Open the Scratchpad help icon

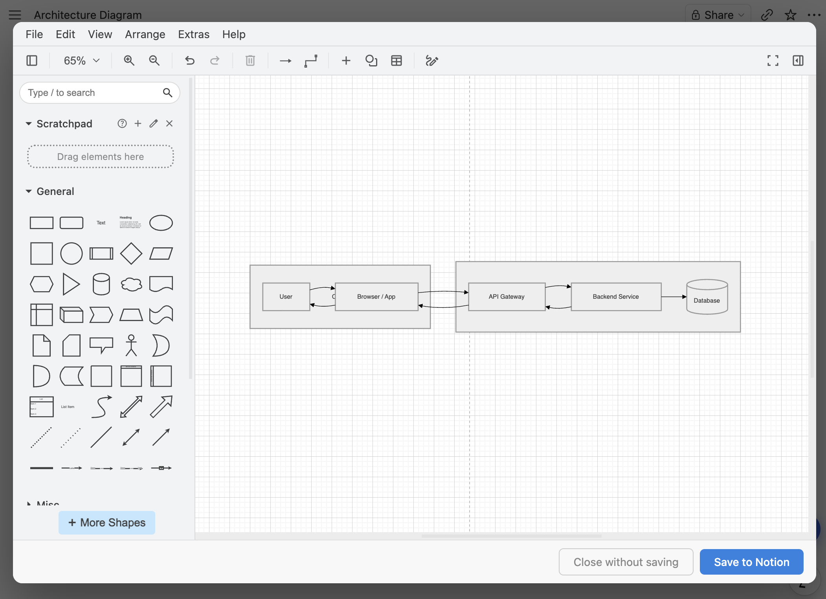(122, 124)
